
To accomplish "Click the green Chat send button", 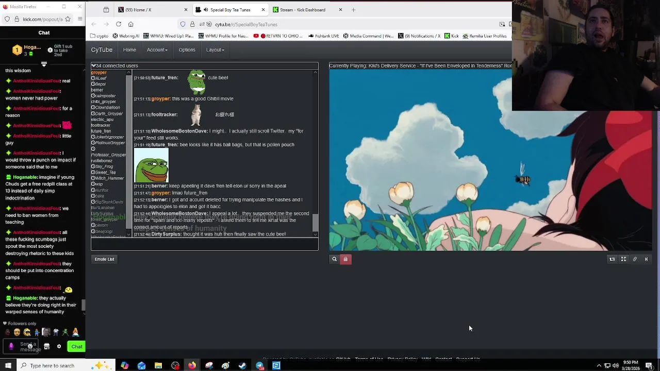I will pyautogui.click(x=77, y=347).
